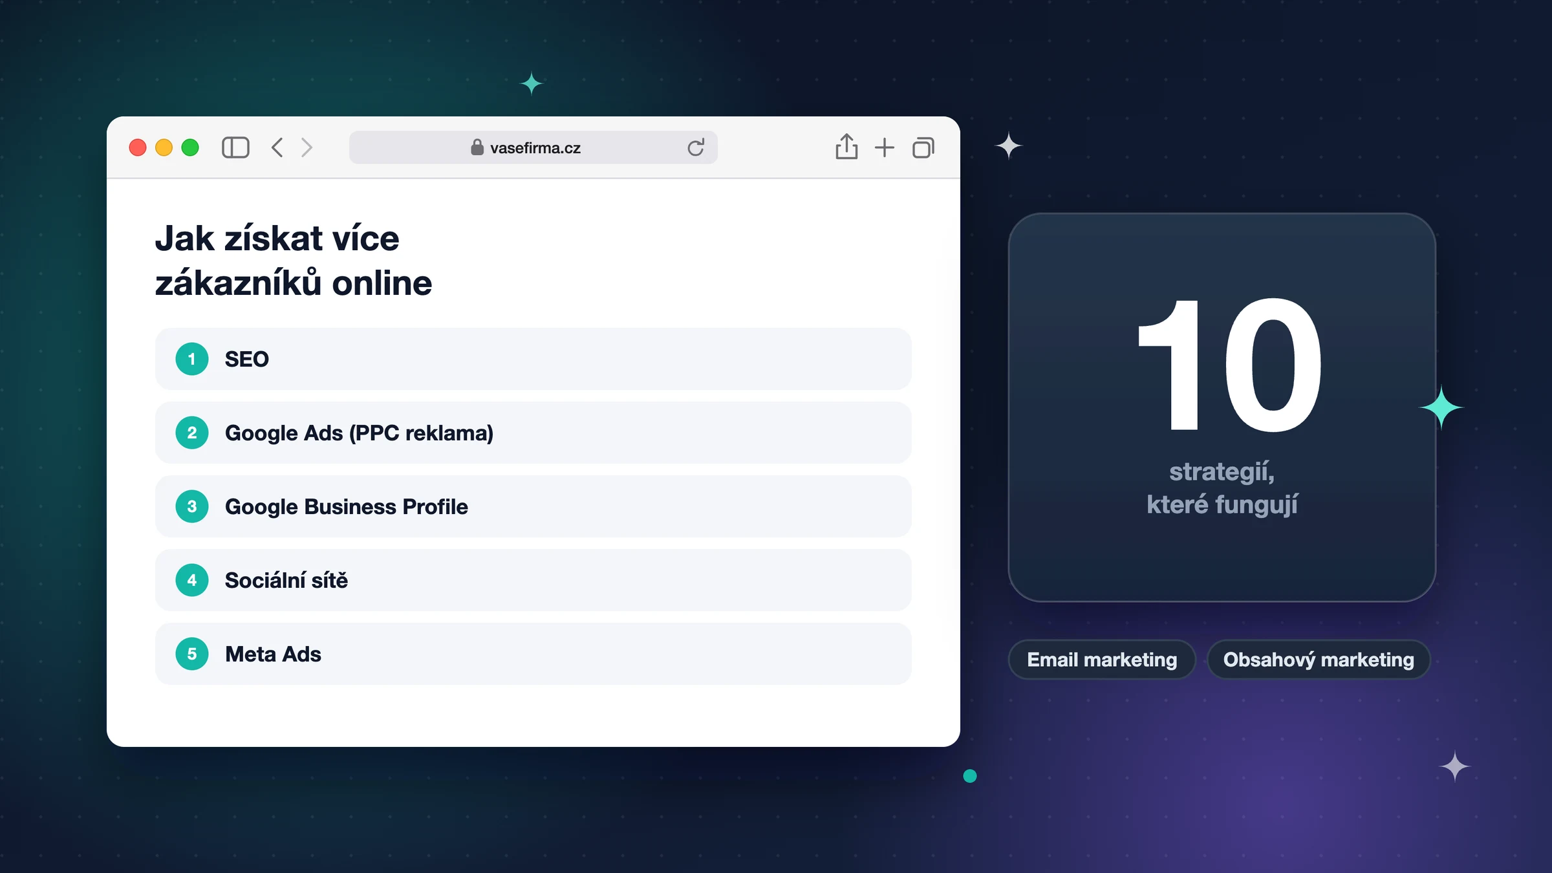Close the window with the red button

click(138, 147)
